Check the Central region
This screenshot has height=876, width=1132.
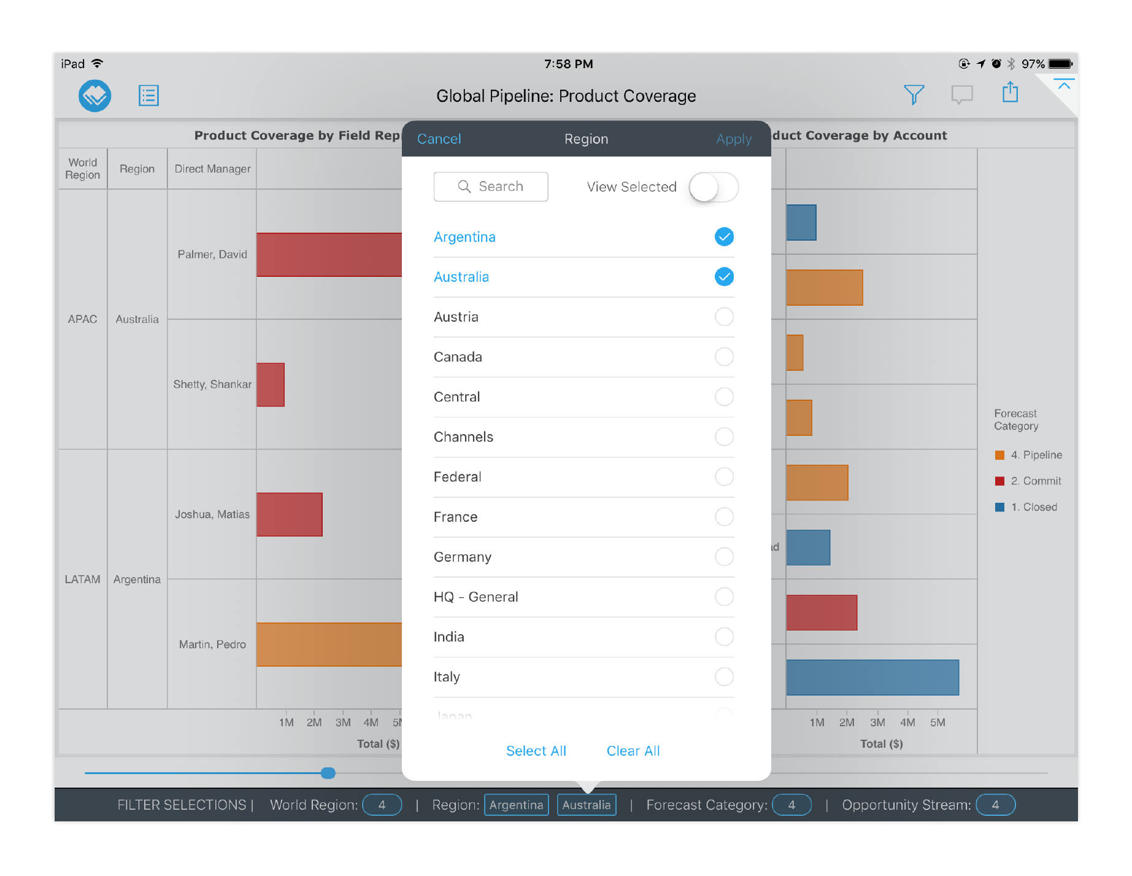(724, 397)
